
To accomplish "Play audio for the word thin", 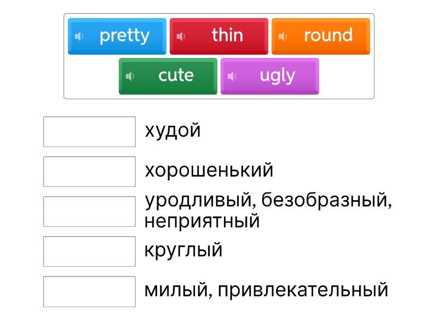I will [181, 37].
